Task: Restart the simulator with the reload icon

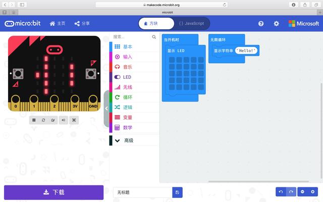Action: coord(43,120)
